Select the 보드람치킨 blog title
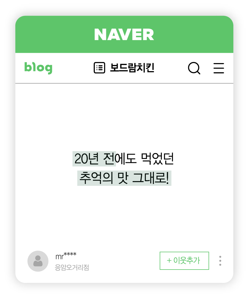Image resolution: width=250 pixels, height=299 pixels. click(x=132, y=68)
